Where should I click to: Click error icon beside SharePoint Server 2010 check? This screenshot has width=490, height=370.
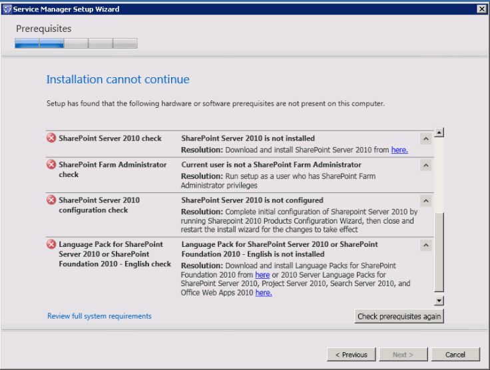(51, 138)
